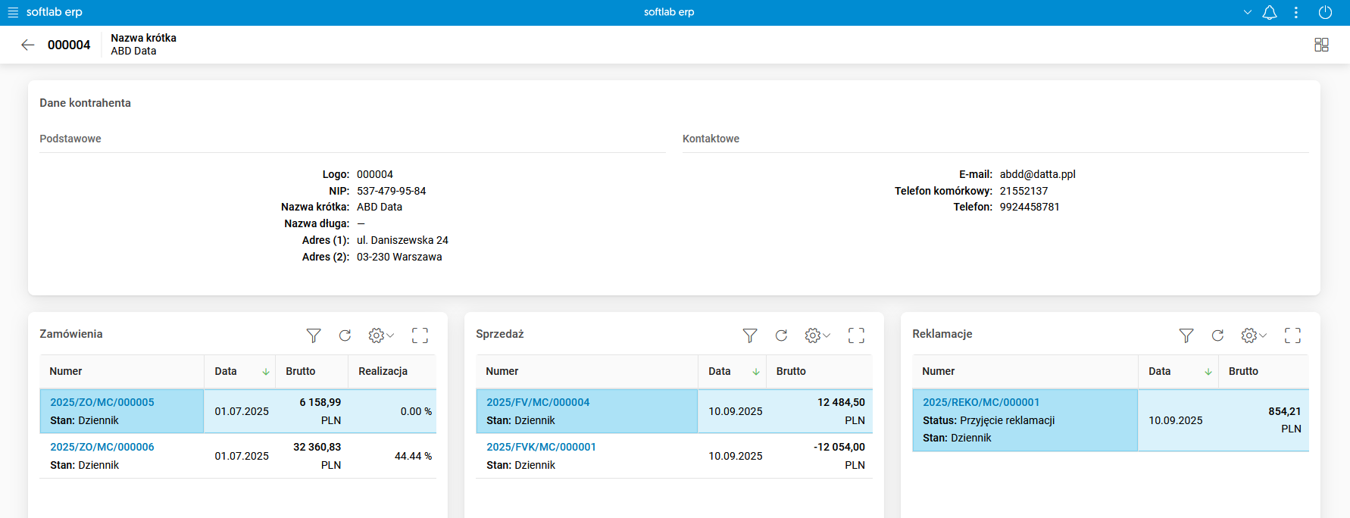Click address 03-230 Warszawa
This screenshot has height=518, width=1350.
[399, 257]
